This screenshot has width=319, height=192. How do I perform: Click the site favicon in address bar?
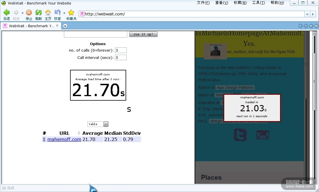pos(82,14)
